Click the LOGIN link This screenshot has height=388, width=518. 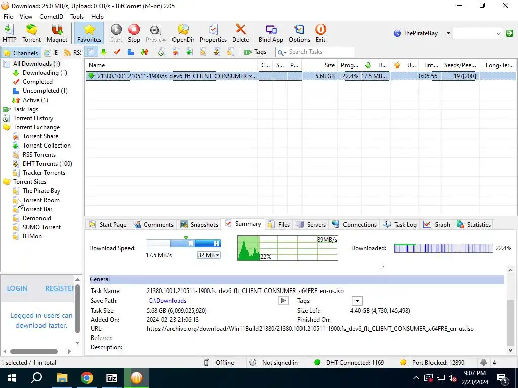17,288
